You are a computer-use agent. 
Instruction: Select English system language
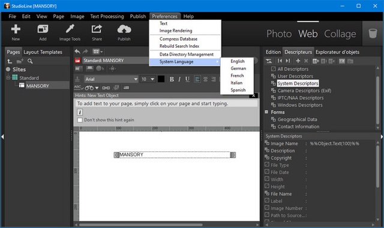pos(238,61)
